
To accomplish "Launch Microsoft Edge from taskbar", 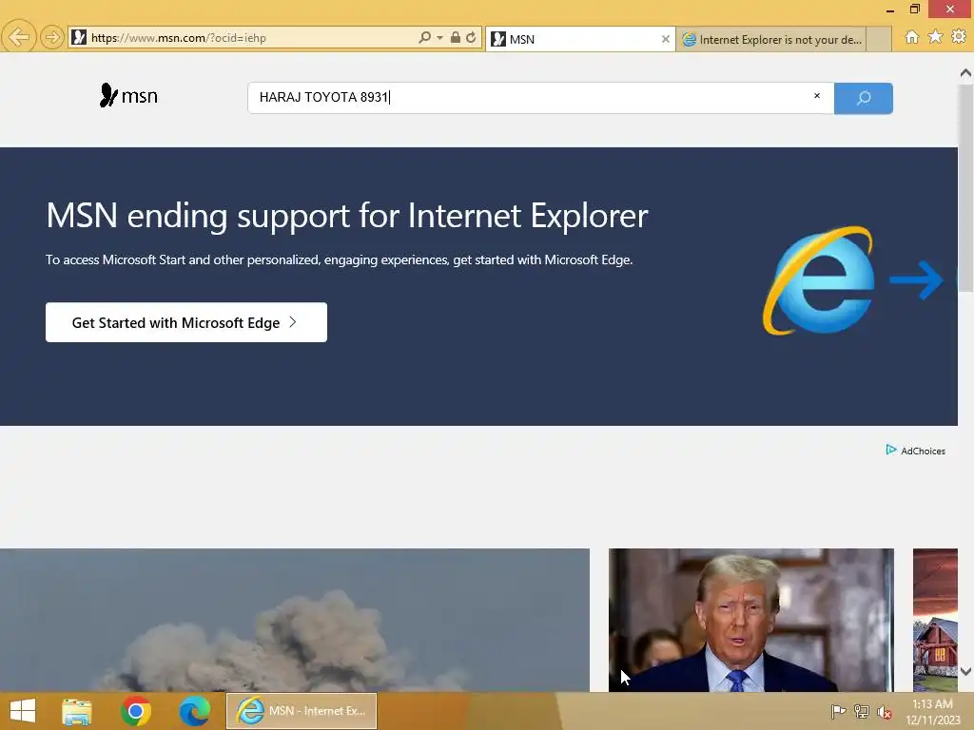I will click(x=194, y=711).
